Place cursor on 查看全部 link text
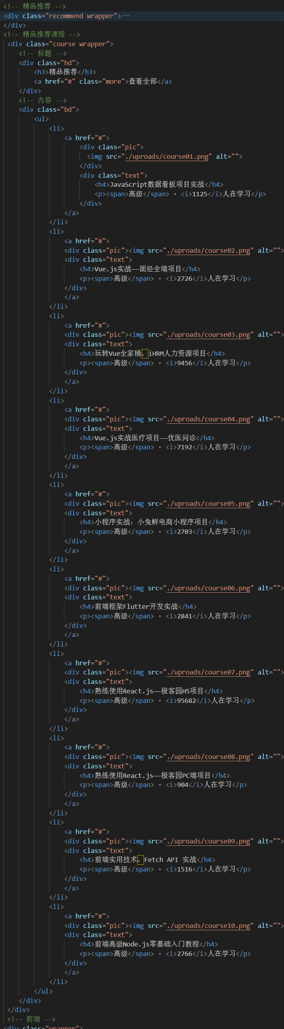Screen dimensions: 284x1029 (x=143, y=81)
